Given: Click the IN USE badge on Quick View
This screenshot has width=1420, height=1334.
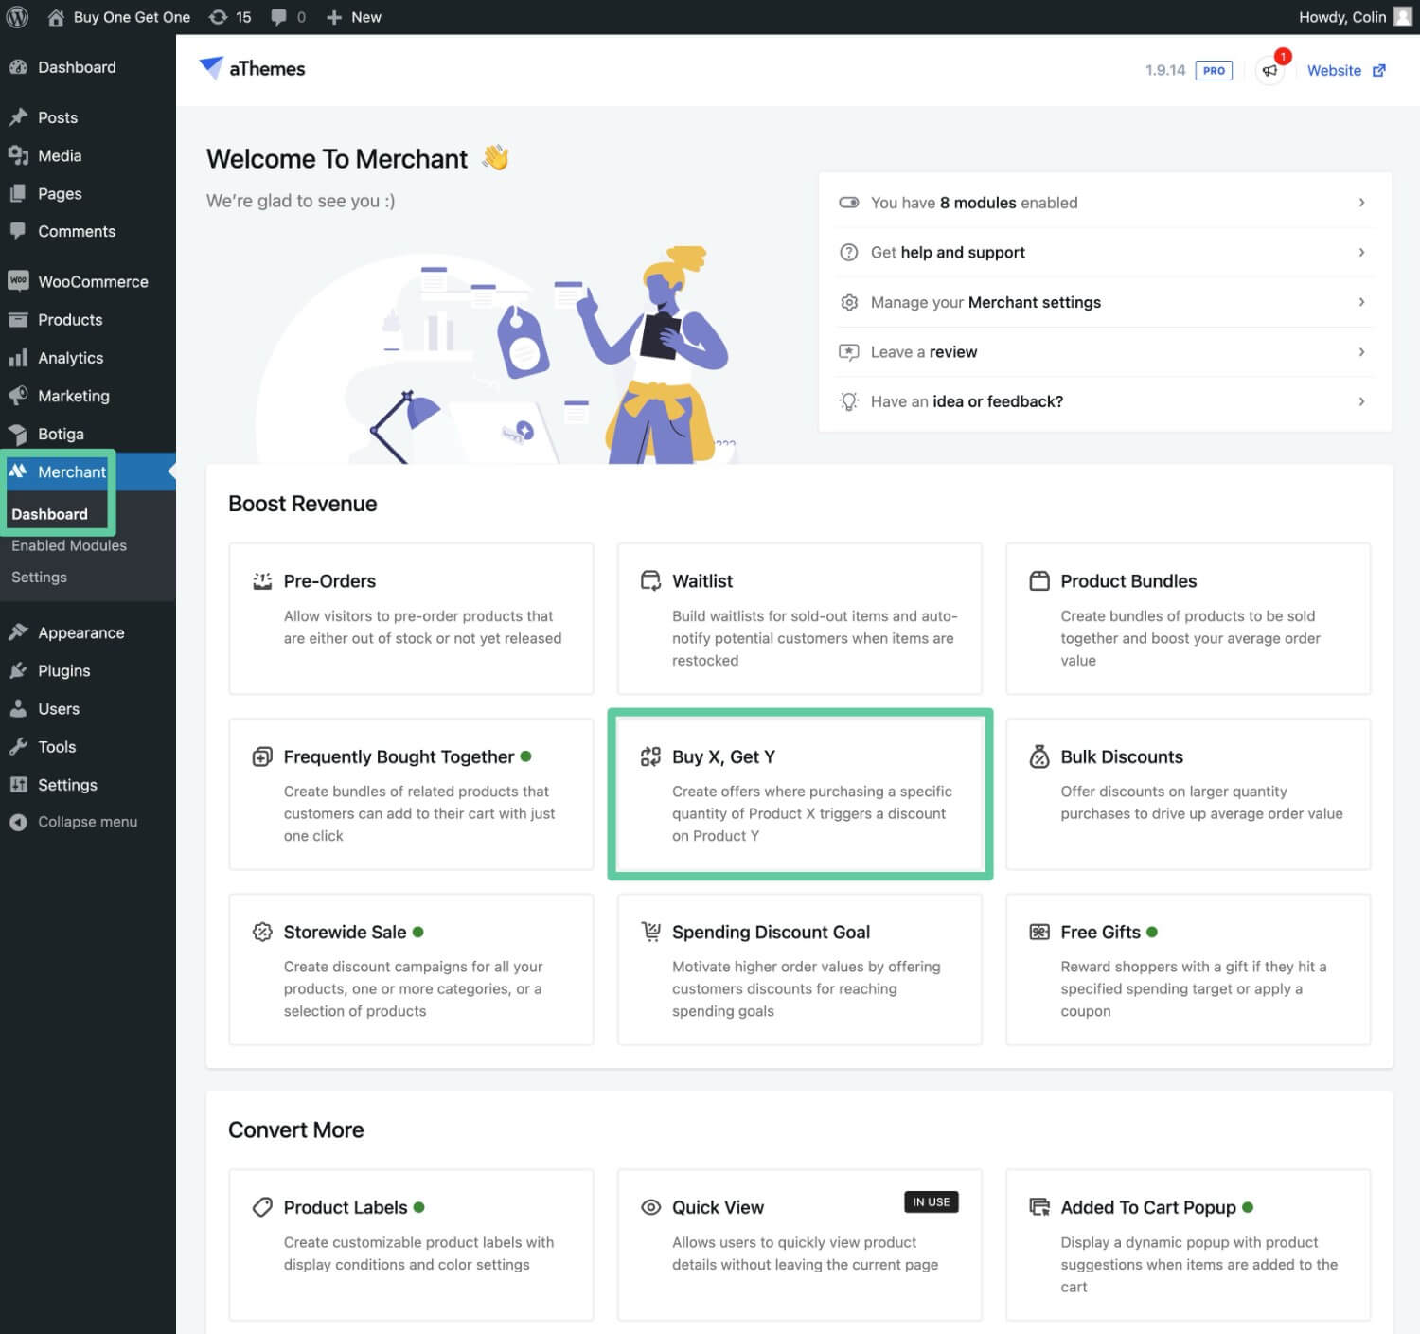Looking at the screenshot, I should point(932,1201).
